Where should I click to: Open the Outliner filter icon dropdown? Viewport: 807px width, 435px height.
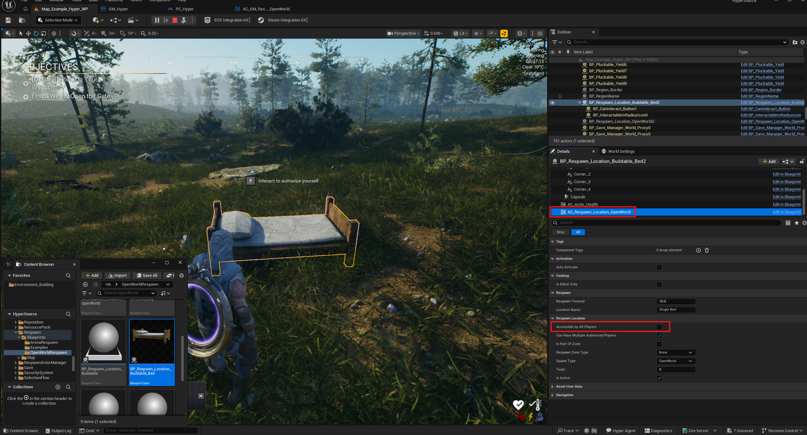[x=557, y=42]
